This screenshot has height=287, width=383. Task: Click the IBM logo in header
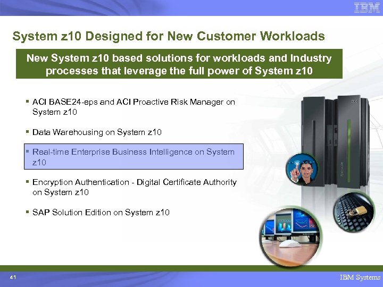tap(367, 8)
